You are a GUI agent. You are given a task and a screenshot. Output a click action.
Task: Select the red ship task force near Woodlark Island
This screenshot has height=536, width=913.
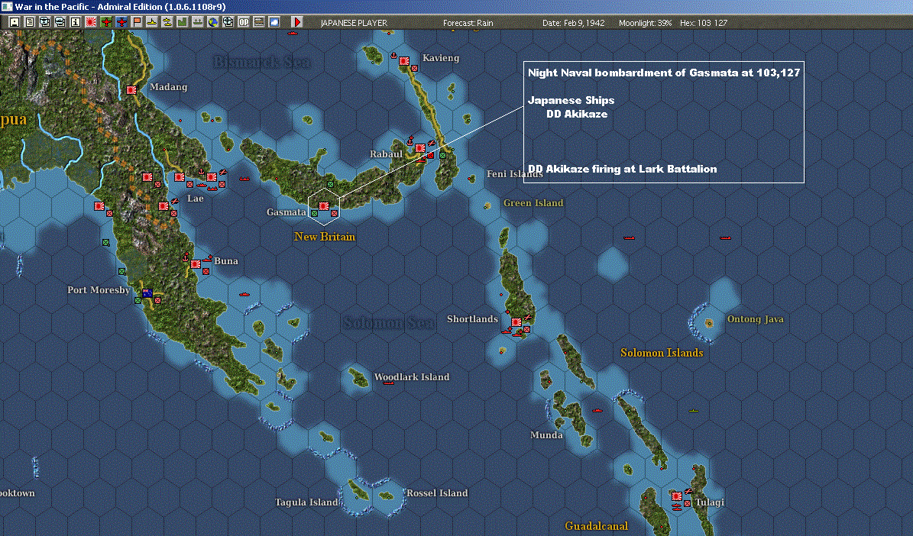point(388,383)
